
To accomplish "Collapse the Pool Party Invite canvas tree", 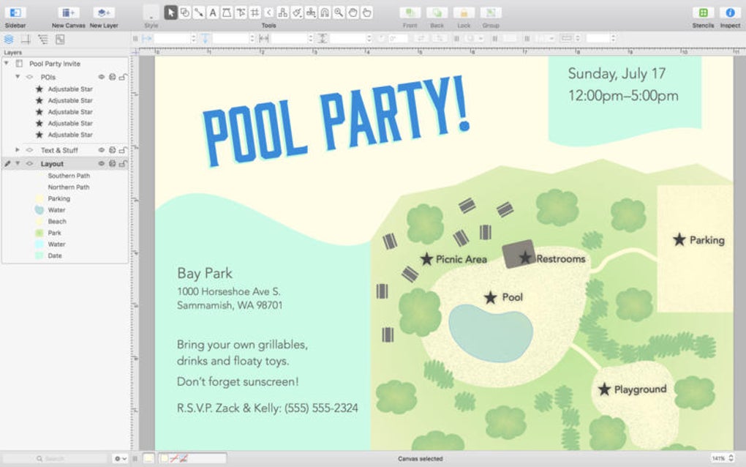I will tap(6, 63).
